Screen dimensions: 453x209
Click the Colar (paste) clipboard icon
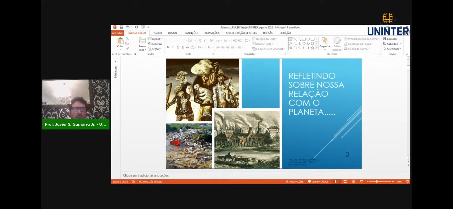[x=120, y=41]
